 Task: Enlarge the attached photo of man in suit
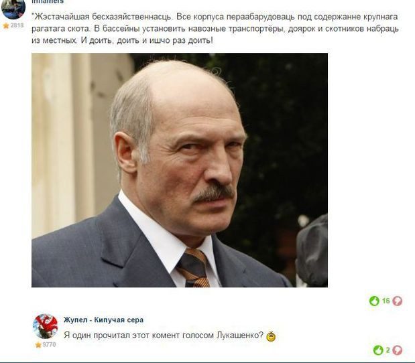pos(180,170)
